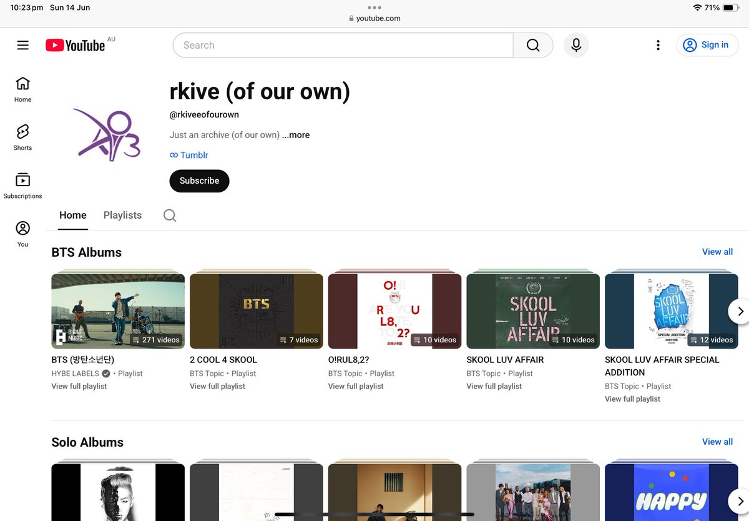Sign in to YouTube

(x=707, y=45)
